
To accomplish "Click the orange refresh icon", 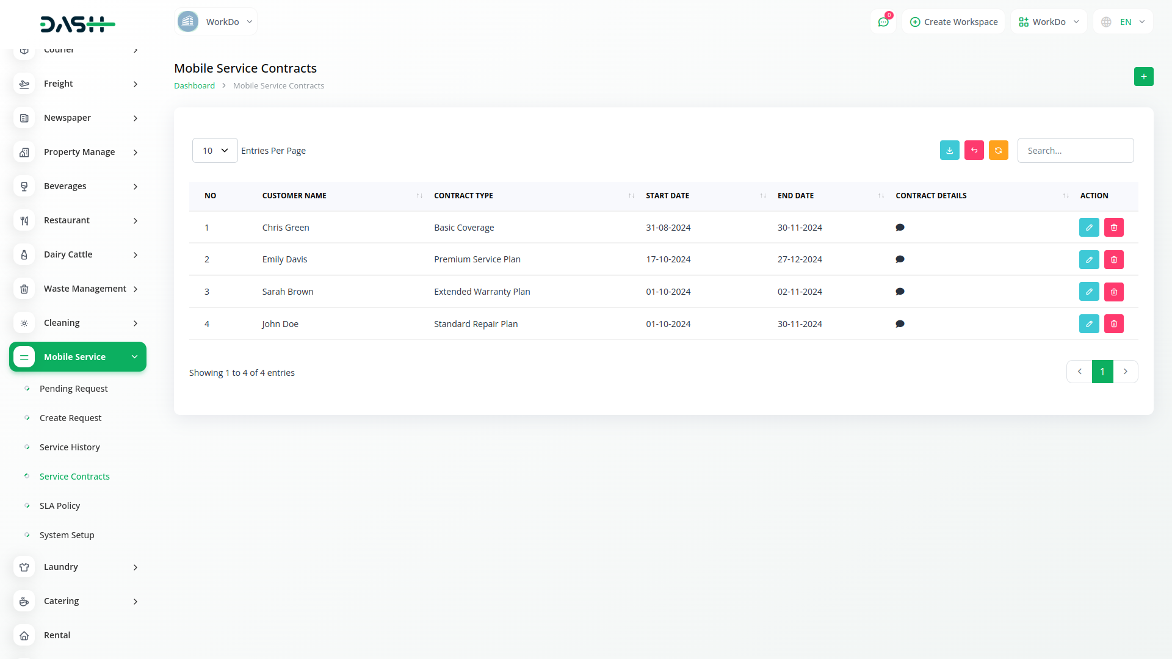I will pyautogui.click(x=998, y=151).
